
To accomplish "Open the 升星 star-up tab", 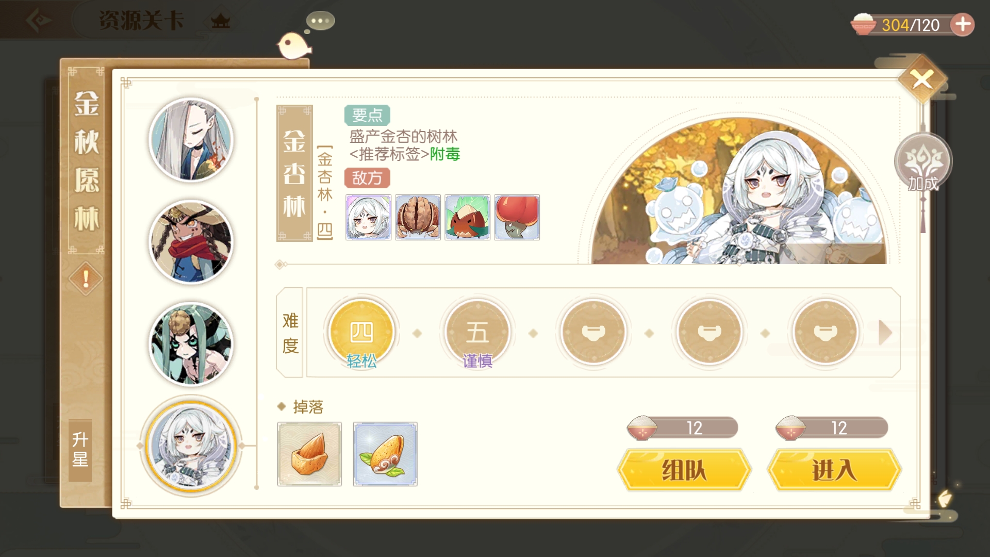I will 80,450.
